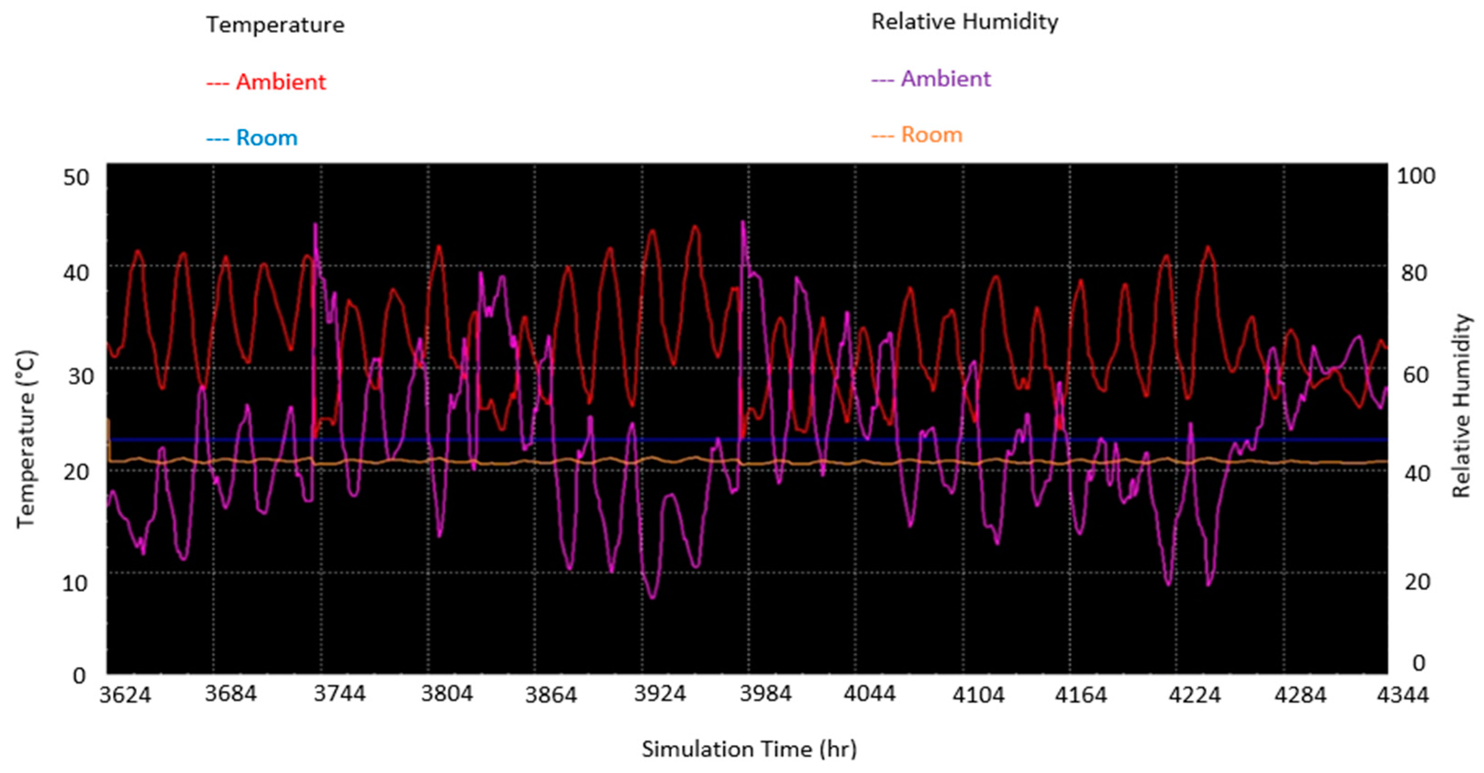Click the 50 label on temperature axis
This screenshot has width=1484, height=773.
76,178
